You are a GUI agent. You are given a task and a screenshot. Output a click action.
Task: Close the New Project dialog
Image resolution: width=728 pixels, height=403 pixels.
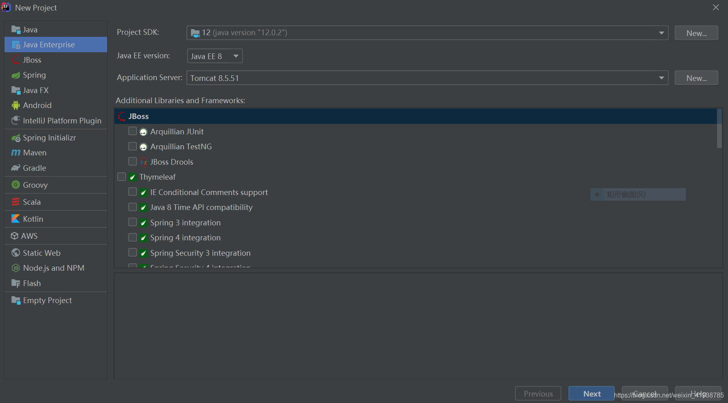(x=716, y=7)
